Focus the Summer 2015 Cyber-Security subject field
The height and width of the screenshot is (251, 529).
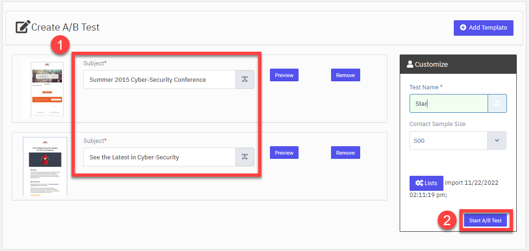point(159,79)
